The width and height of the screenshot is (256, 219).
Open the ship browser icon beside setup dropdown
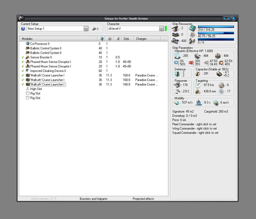(95, 29)
